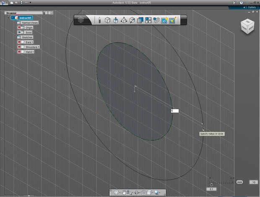
Task: Open the visual style dropdown arrow
Action: click(x=159, y=193)
